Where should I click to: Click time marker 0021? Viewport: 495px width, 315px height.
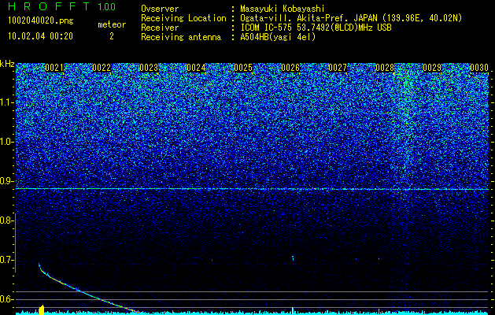pyautogui.click(x=54, y=68)
